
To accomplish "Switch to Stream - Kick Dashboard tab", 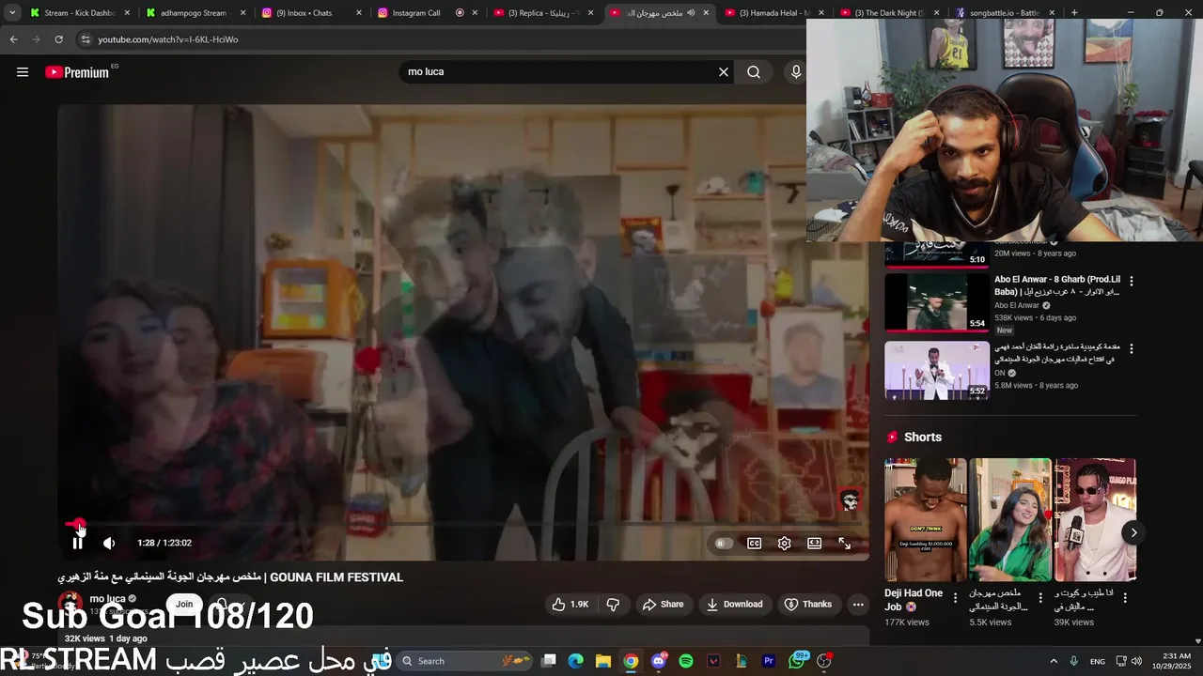I will [79, 13].
